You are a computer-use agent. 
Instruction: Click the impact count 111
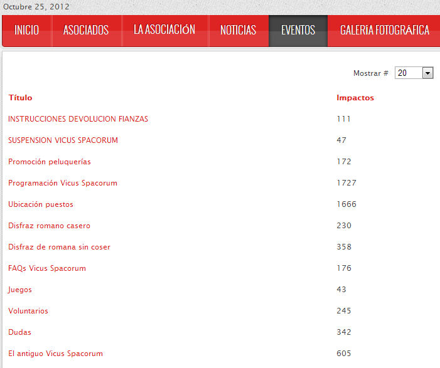pyautogui.click(x=344, y=119)
